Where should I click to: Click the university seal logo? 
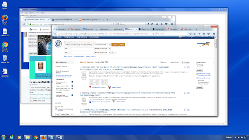58,44
